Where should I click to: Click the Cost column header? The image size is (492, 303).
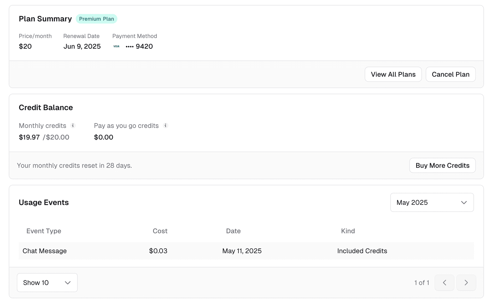click(160, 231)
